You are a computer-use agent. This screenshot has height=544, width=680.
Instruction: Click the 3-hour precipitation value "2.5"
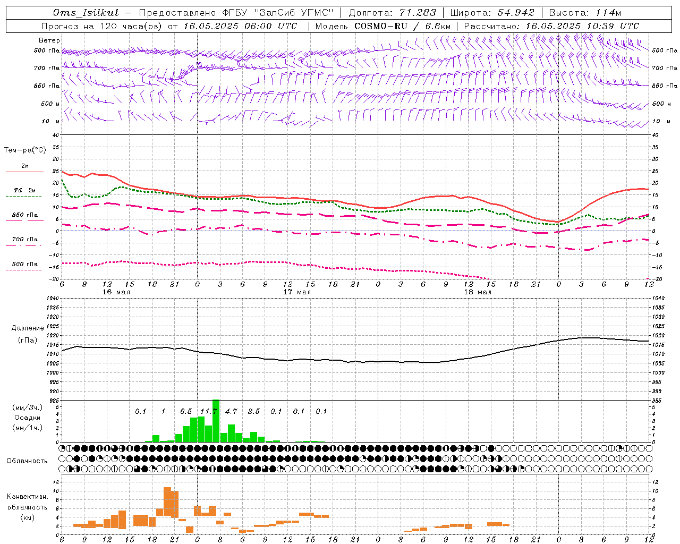[x=254, y=411]
